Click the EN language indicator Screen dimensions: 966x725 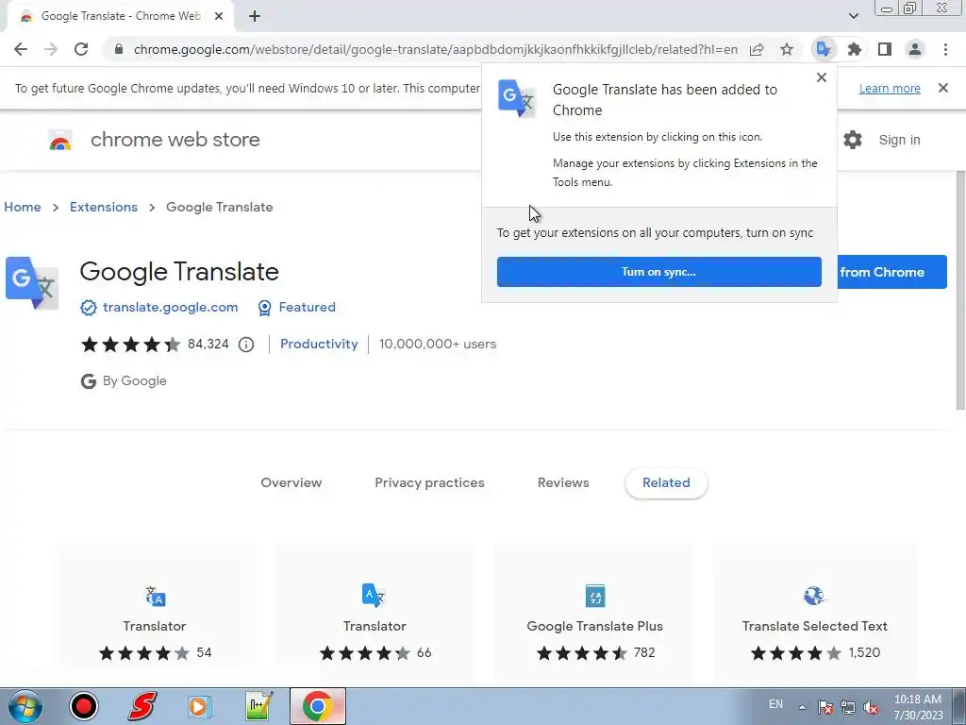pos(776,704)
